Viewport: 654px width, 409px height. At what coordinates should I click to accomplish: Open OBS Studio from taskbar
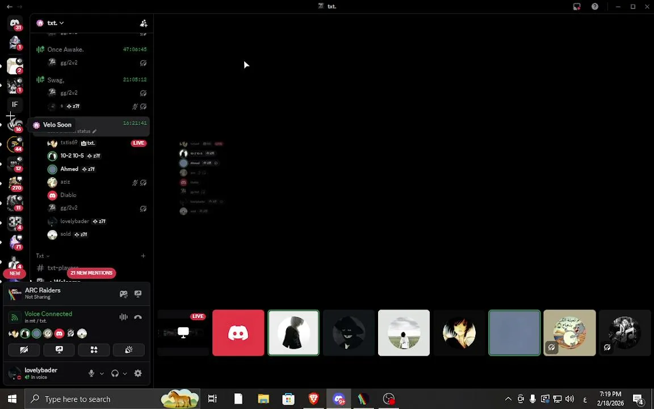click(388, 399)
